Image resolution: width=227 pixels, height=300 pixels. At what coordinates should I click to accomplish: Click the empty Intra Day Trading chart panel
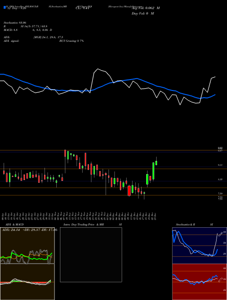(x=91, y=255)
